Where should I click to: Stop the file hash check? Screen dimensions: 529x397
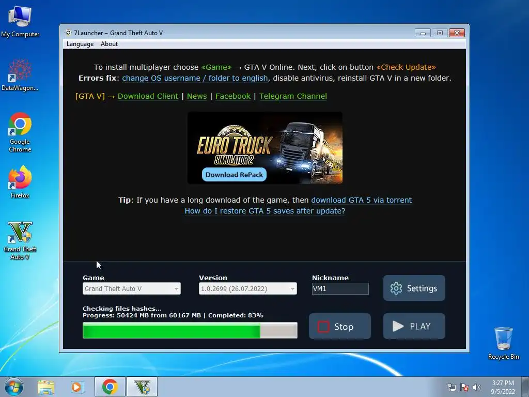pyautogui.click(x=340, y=327)
